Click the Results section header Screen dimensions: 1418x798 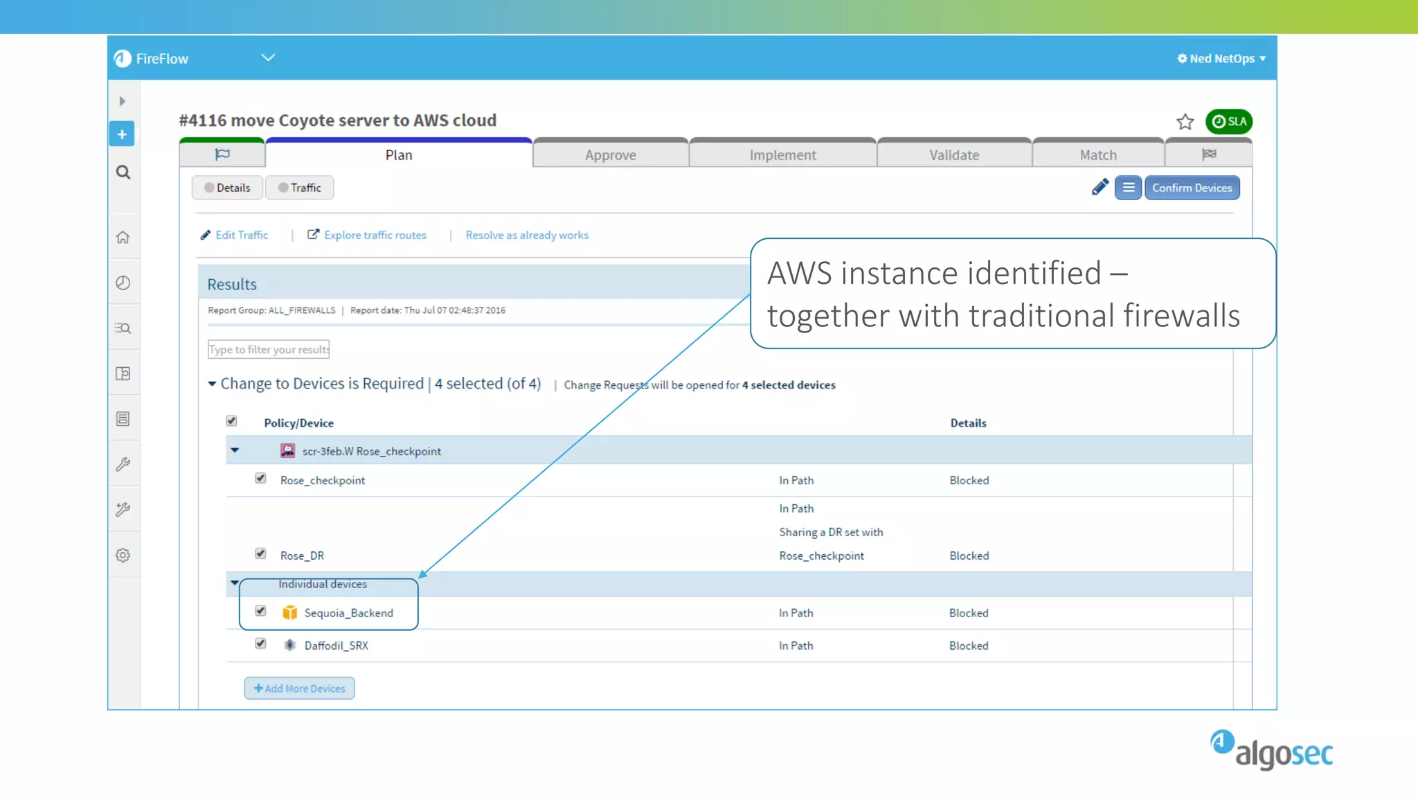coord(232,284)
